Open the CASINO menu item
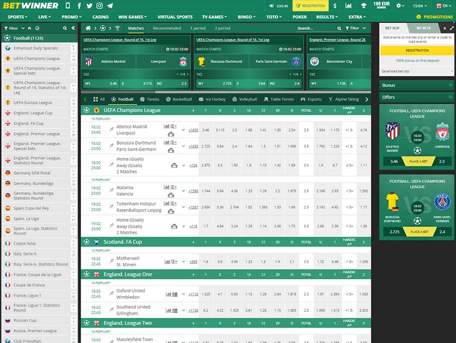Image resolution: width=456 pixels, height=343 pixels. (100, 17)
